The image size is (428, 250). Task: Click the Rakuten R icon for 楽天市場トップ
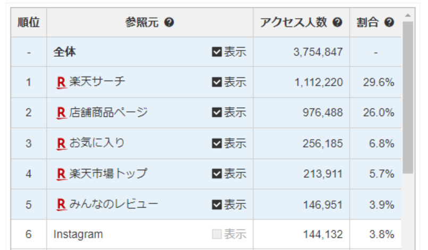point(61,174)
